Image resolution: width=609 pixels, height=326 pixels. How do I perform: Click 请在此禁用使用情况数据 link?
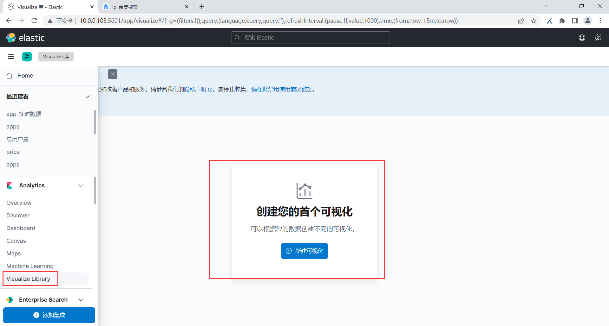click(282, 89)
